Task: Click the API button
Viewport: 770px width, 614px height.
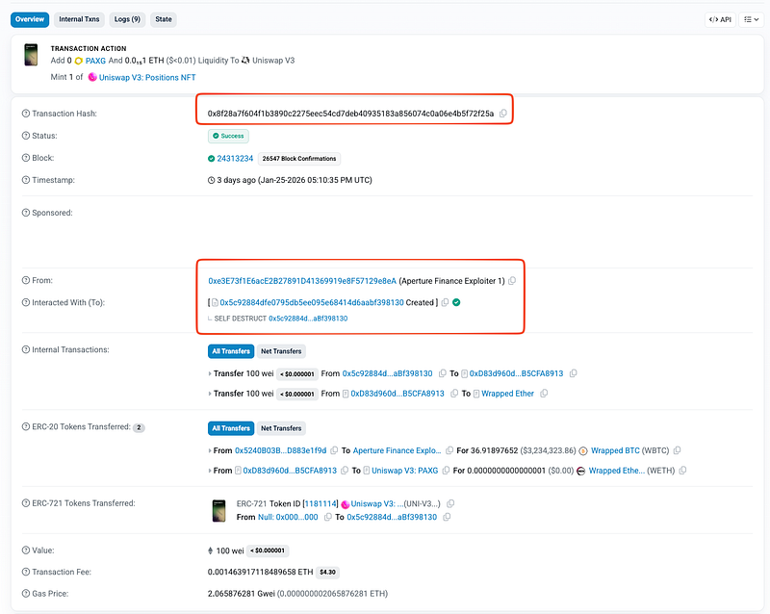Action: click(720, 19)
